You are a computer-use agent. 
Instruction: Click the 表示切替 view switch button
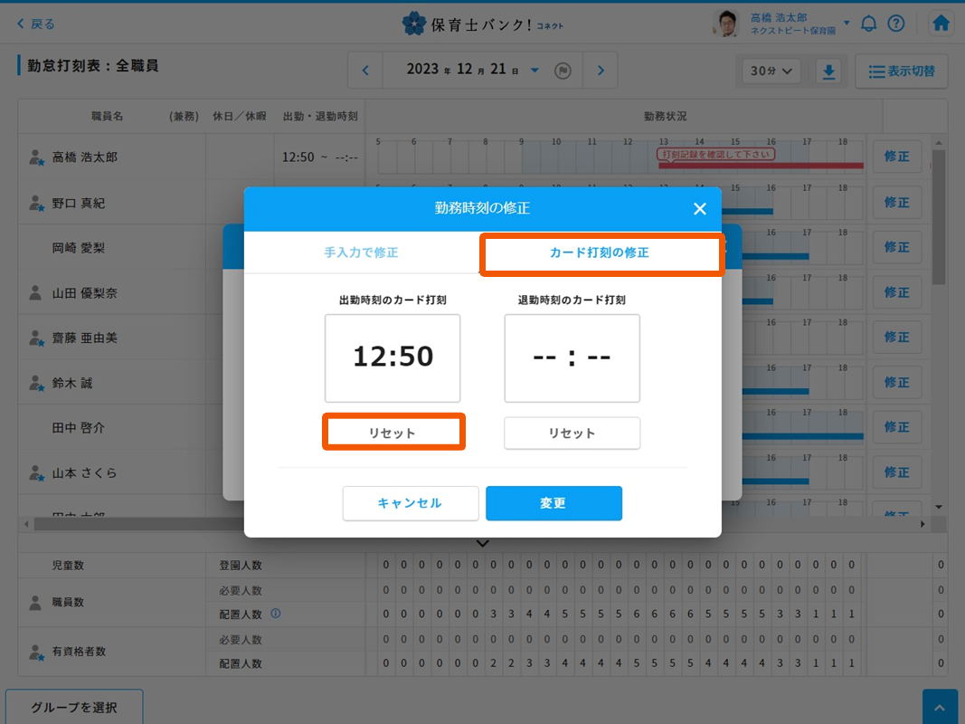click(901, 71)
